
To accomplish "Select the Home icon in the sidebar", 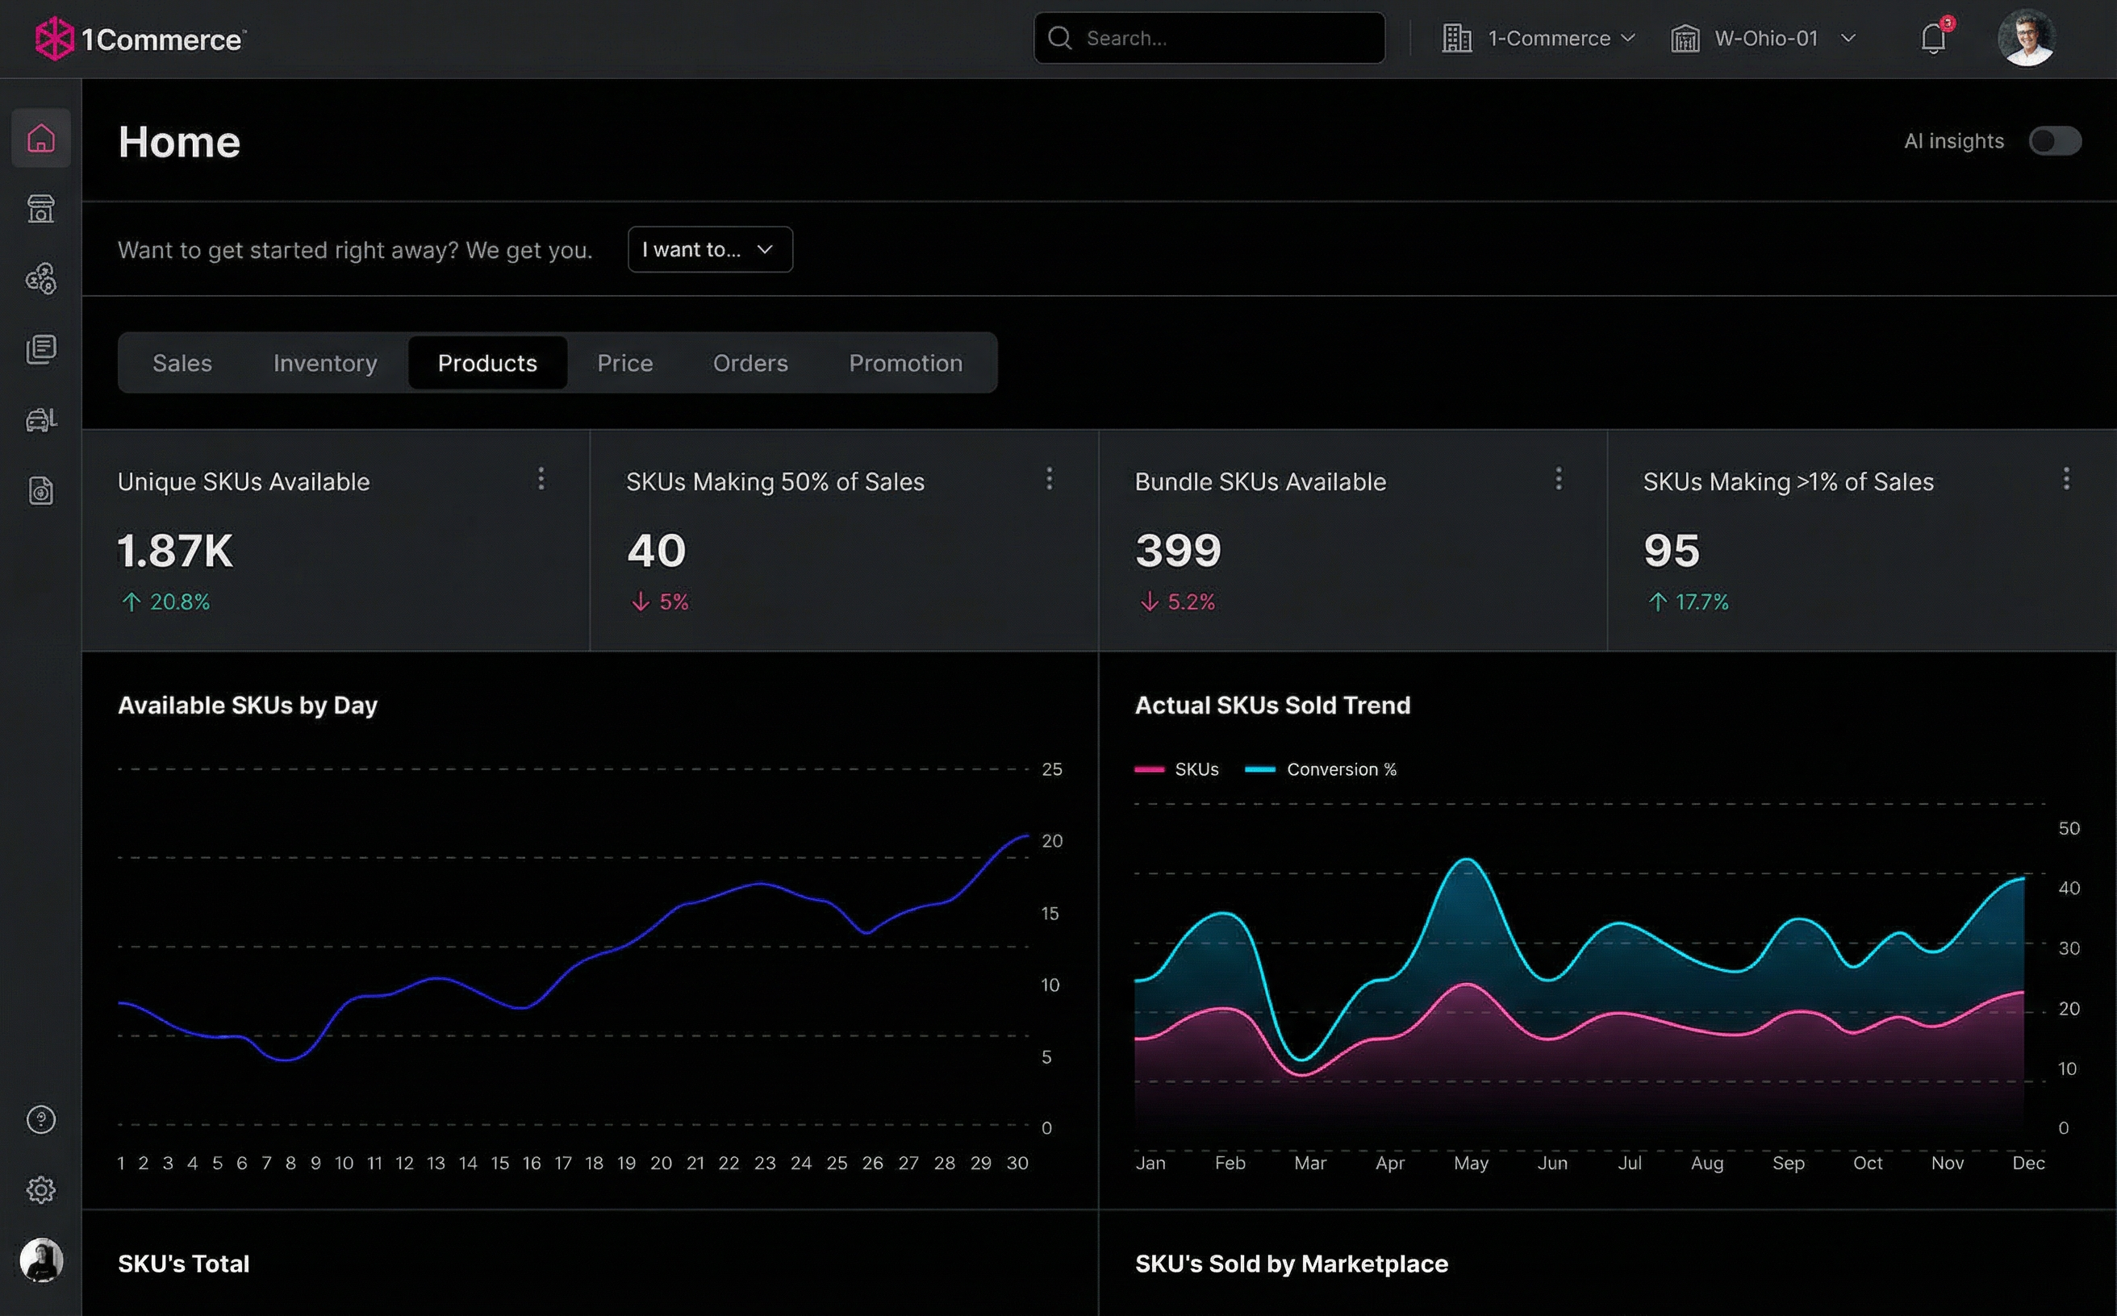I will 41,138.
